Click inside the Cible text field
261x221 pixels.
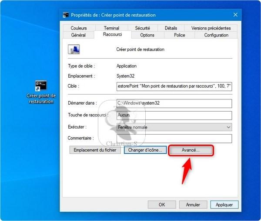tap(174, 86)
